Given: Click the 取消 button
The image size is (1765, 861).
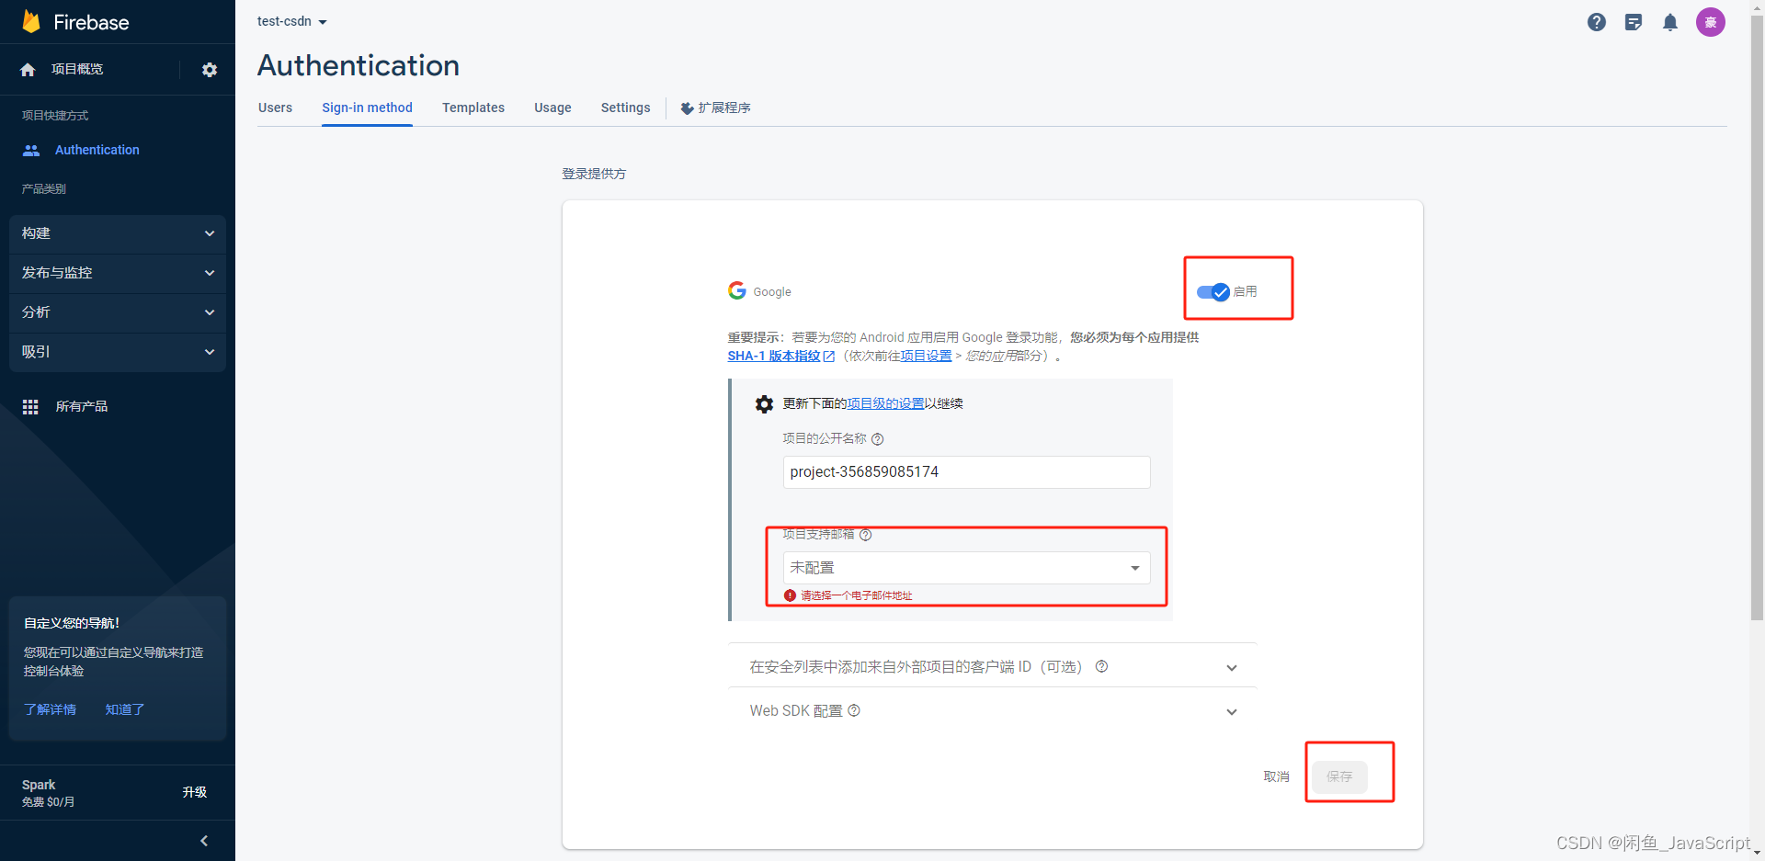Looking at the screenshot, I should tap(1276, 776).
